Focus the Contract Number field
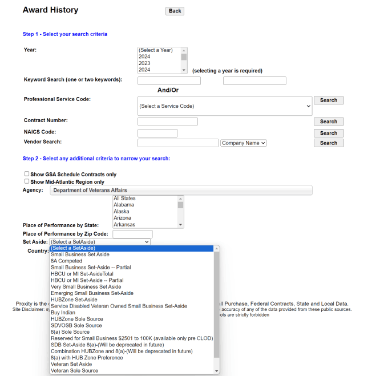Image resolution: width=376 pixels, height=376 pixels. coord(168,122)
